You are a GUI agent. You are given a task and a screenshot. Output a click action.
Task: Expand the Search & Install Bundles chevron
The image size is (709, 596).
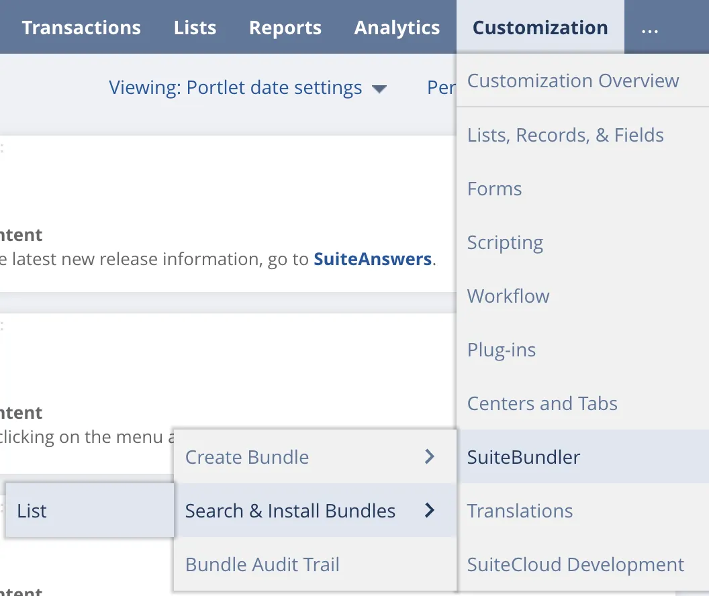[430, 511]
